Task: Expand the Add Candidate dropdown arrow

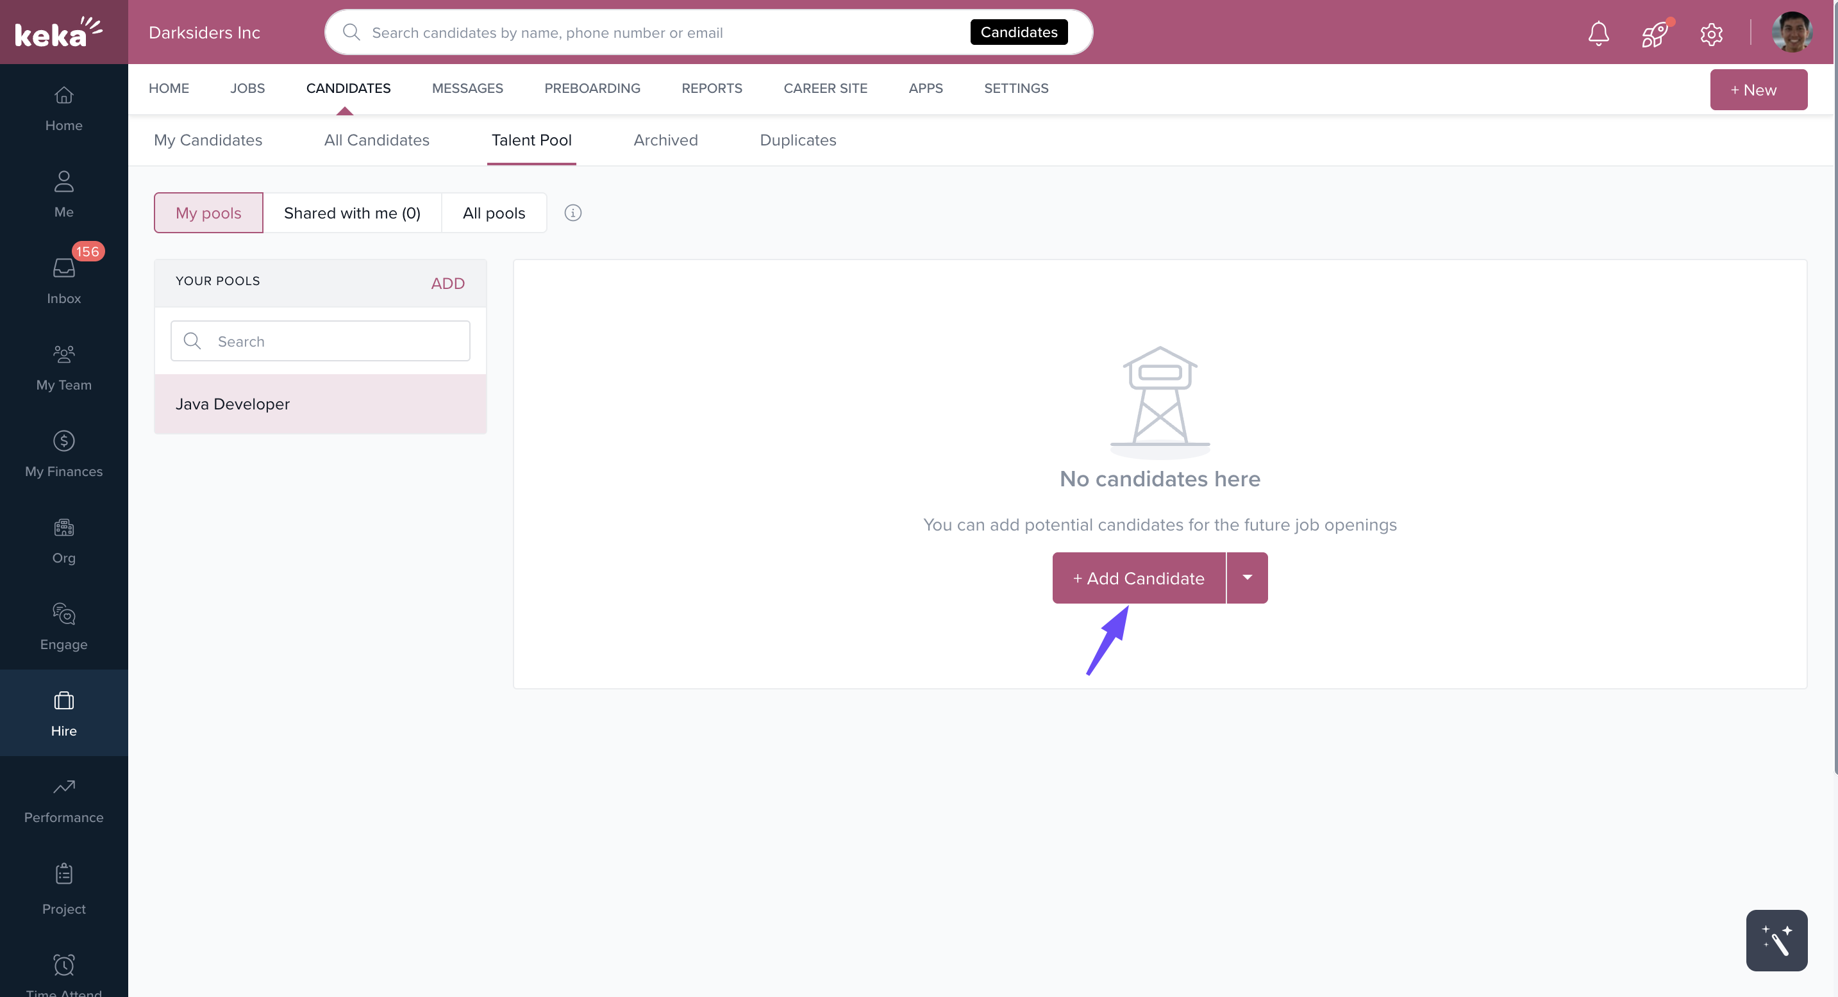Action: click(1246, 578)
